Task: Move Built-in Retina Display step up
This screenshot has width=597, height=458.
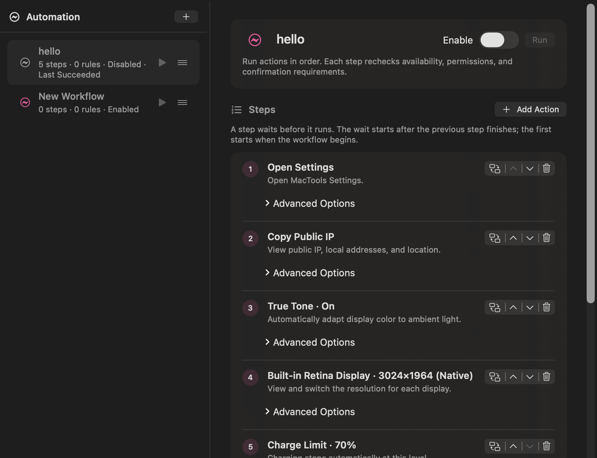Action: click(x=513, y=377)
